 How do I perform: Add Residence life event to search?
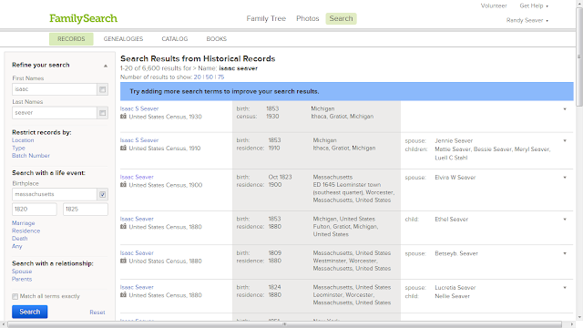point(26,231)
